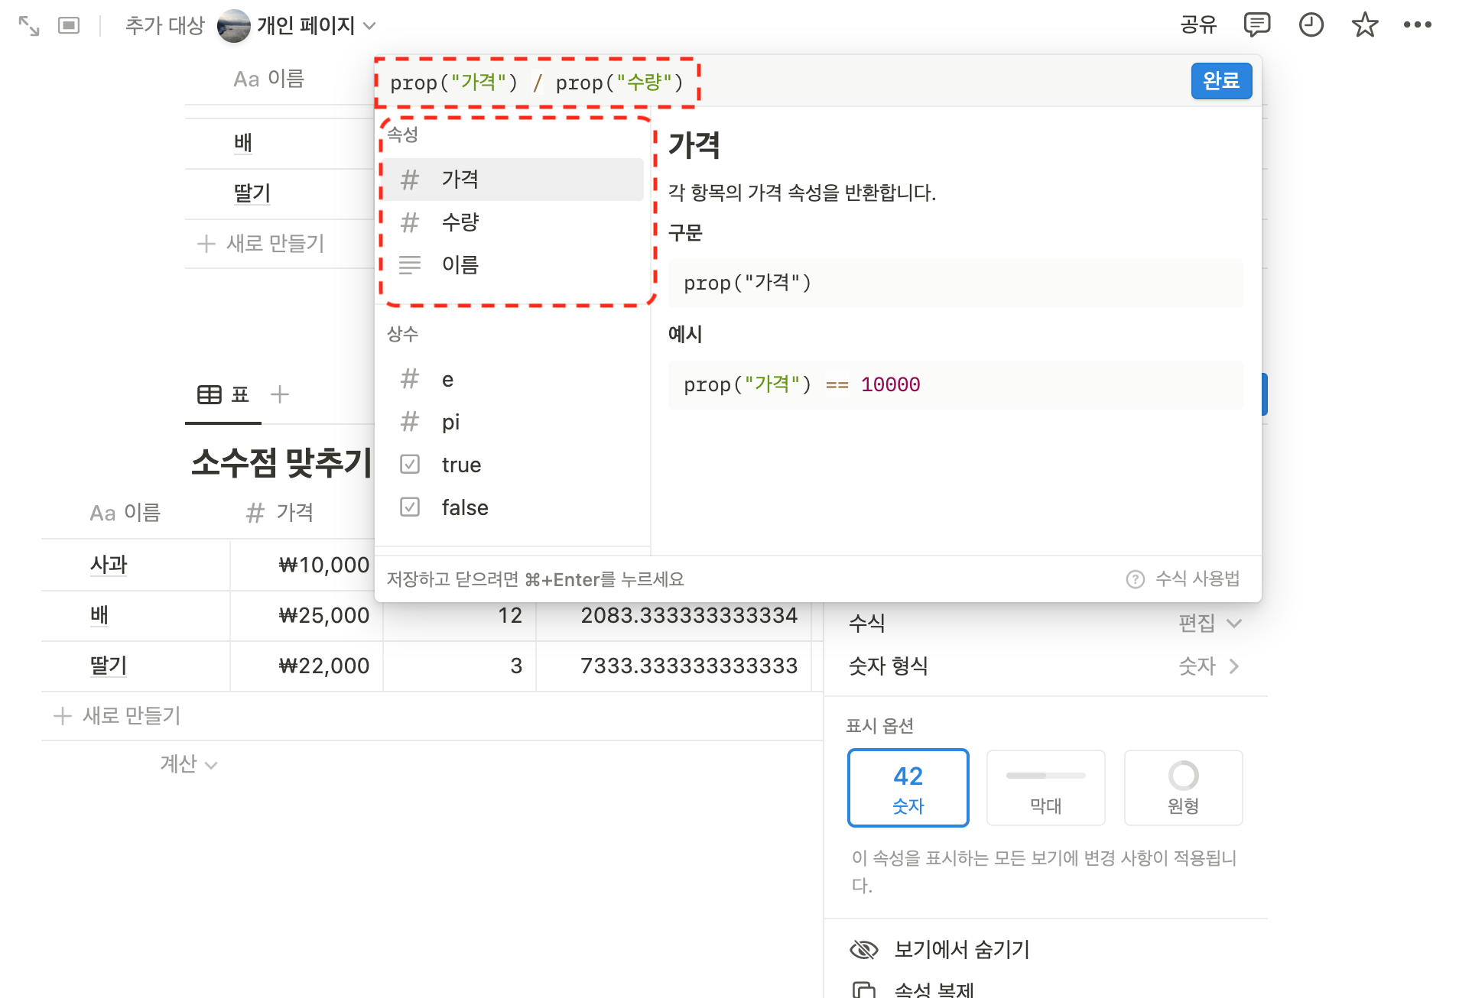Screen dimensions: 1459x998
Task: Favorite the page with the star icon
Action: [x=1365, y=24]
